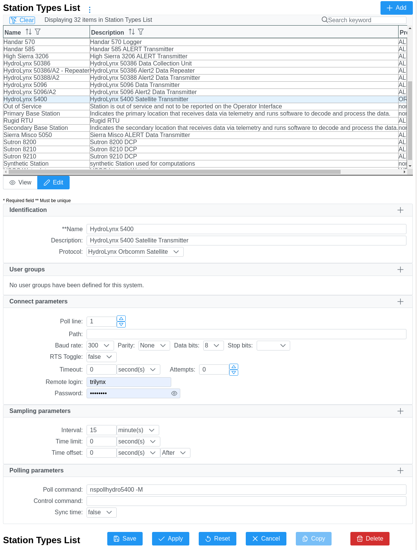This screenshot has height=550, width=417.
Task: Decrease the Attempts value
Action: [234, 373]
